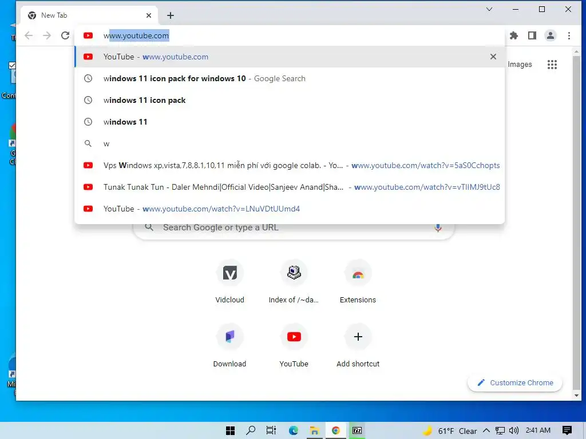
Task: Select the New Tab tab
Action: click(x=90, y=15)
